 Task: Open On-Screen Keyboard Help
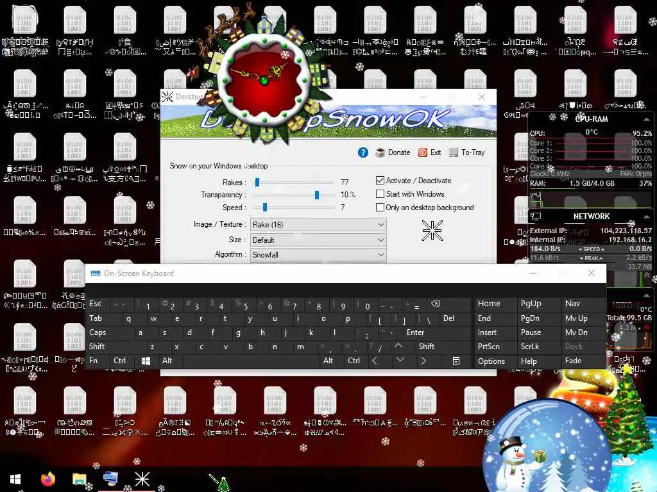pyautogui.click(x=538, y=361)
